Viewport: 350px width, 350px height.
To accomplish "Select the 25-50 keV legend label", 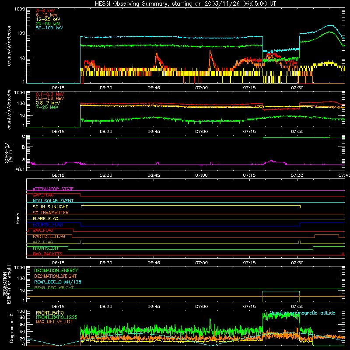I will click(48, 24).
